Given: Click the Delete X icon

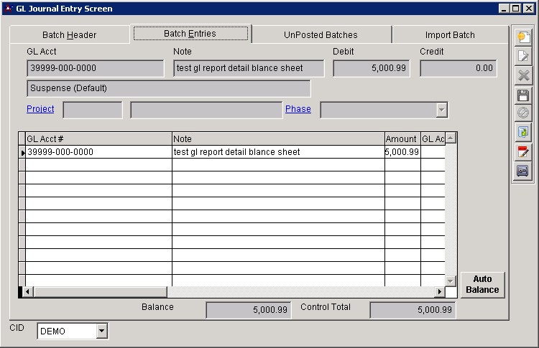Looking at the screenshot, I should [x=522, y=75].
